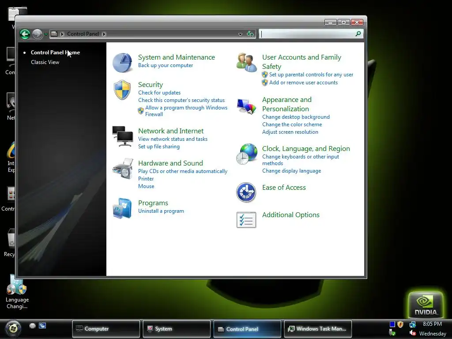Image resolution: width=452 pixels, height=339 pixels.
Task: Click the Show desktop quick launch icon
Action: 33,326
